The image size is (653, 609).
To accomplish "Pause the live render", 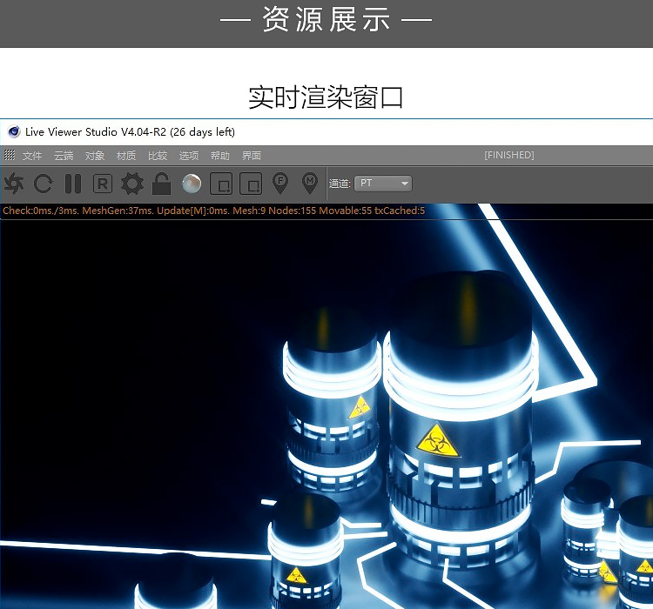I will click(x=73, y=184).
